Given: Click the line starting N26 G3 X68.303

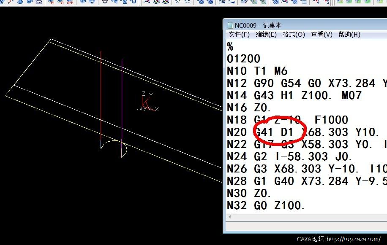Looking at the screenshot, I should click(307, 169).
